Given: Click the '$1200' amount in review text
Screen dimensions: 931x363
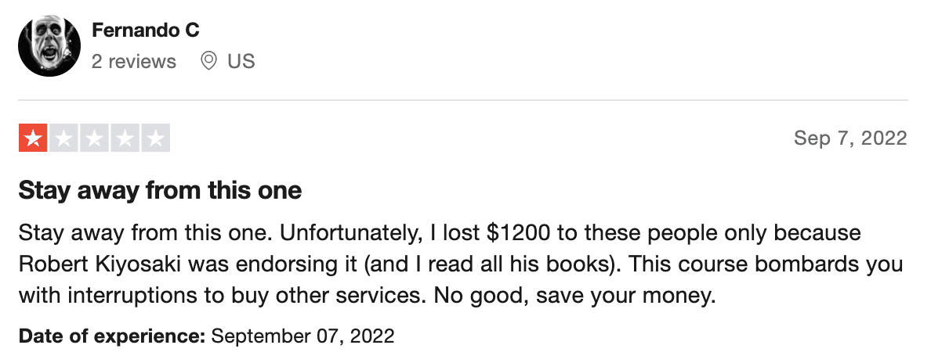Looking at the screenshot, I should (518, 232).
